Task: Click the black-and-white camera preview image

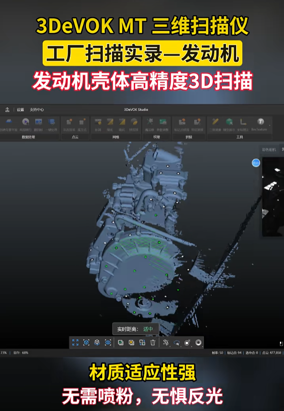Action: [x=273, y=196]
